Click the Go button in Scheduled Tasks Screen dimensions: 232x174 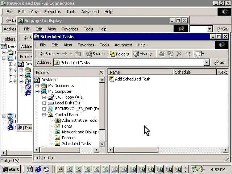coord(219,62)
